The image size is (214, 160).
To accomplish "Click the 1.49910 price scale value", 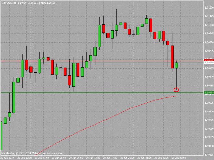I will pyautogui.click(x=209, y=112).
